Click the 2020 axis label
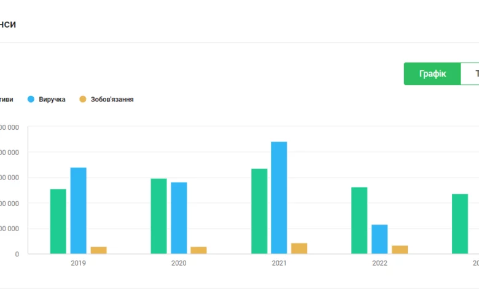This screenshot has width=479, height=289. coord(179,263)
